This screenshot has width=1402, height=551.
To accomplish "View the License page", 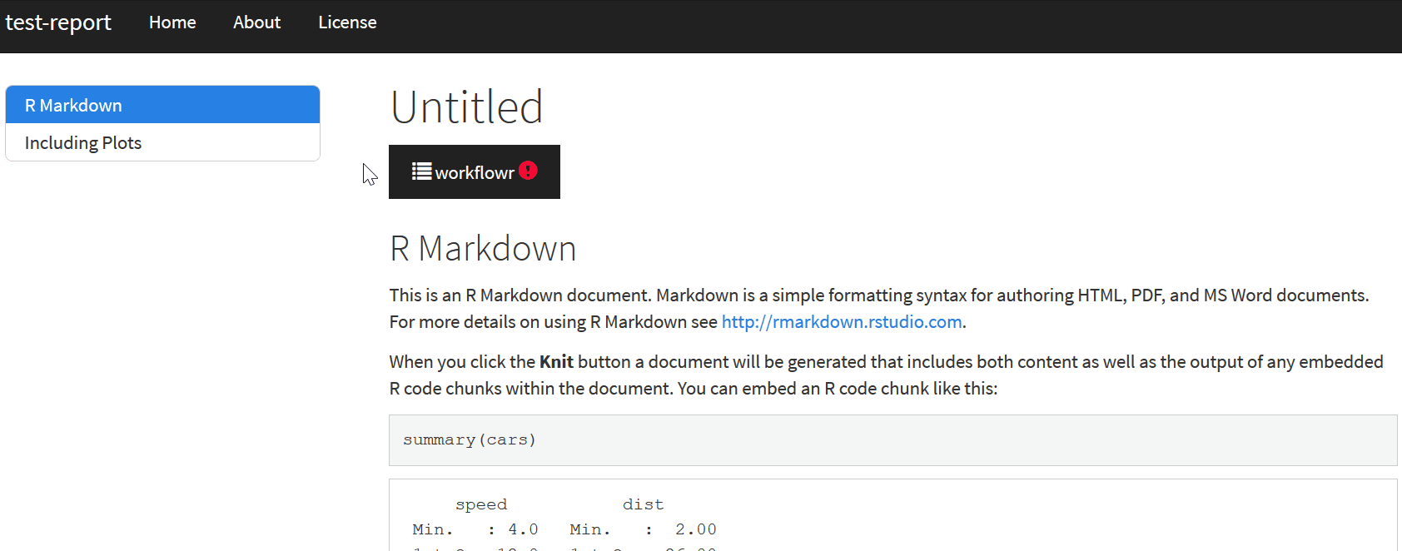I will pyautogui.click(x=347, y=22).
